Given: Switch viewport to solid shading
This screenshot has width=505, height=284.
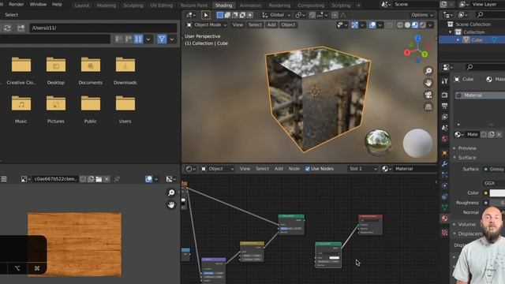Looking at the screenshot, I should (x=407, y=24).
